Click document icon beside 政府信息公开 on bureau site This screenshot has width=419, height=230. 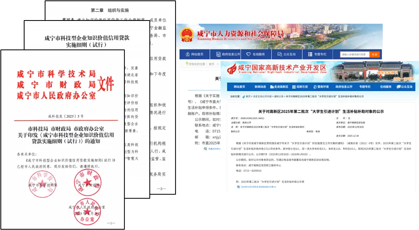point(218,54)
